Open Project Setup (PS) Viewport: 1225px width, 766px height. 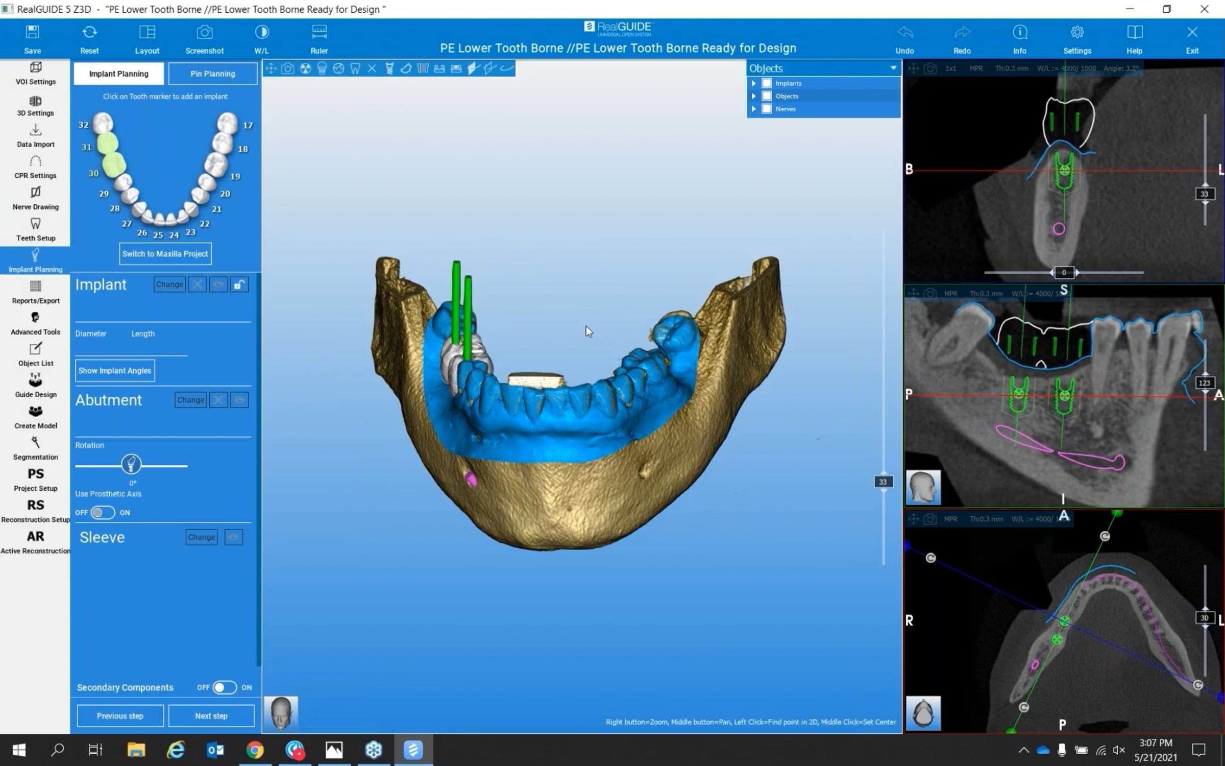coord(35,480)
